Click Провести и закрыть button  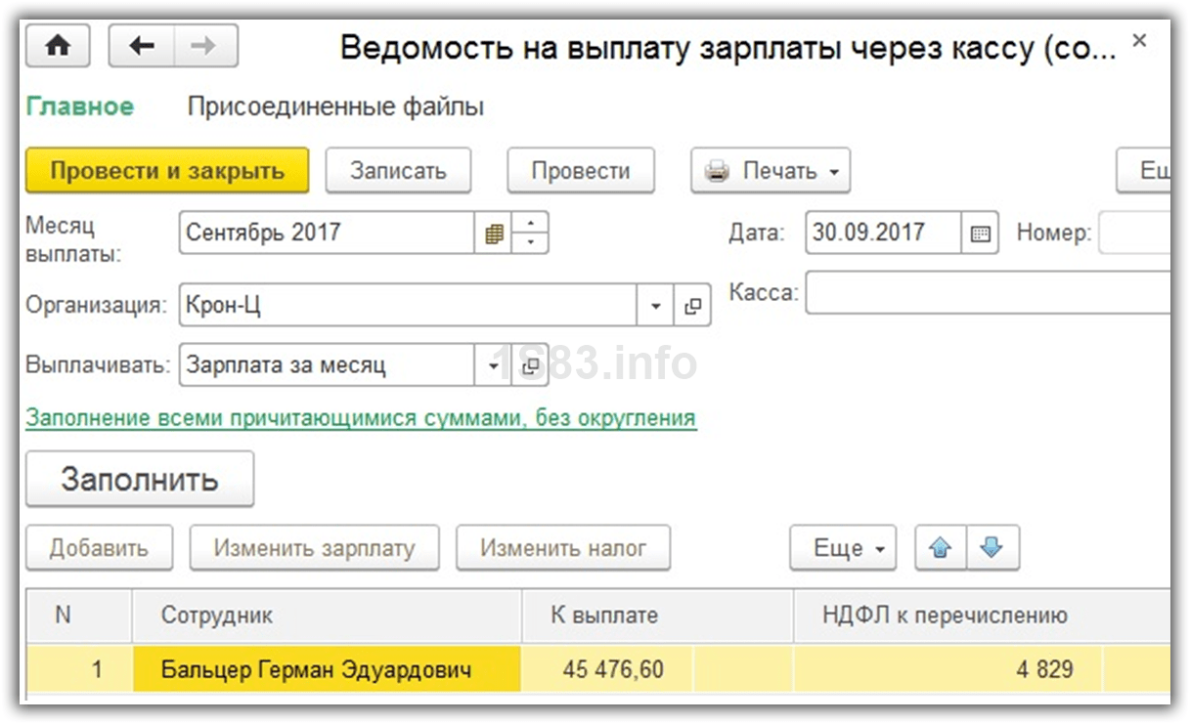click(x=167, y=171)
